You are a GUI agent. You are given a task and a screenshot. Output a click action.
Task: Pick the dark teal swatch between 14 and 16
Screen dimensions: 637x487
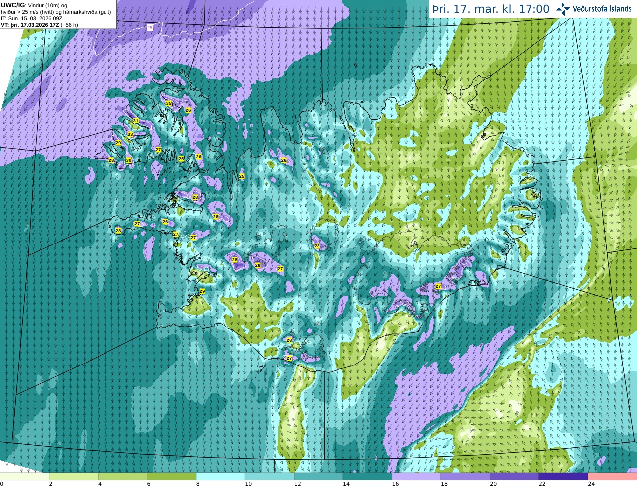367,476
